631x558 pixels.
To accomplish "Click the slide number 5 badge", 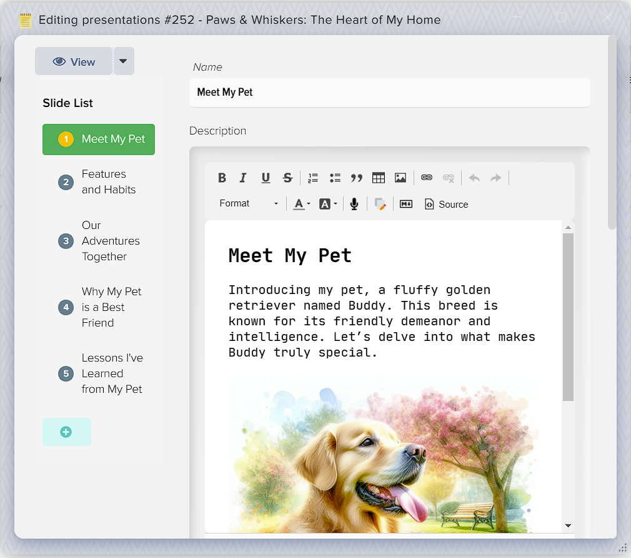I will [66, 373].
